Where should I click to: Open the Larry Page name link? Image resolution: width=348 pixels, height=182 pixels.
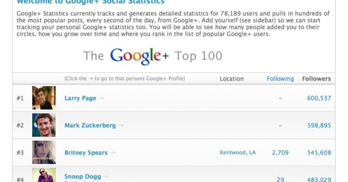pyautogui.click(x=80, y=98)
